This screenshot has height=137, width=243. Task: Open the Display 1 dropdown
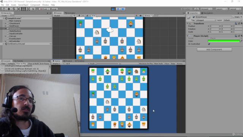pyautogui.click(x=58, y=64)
